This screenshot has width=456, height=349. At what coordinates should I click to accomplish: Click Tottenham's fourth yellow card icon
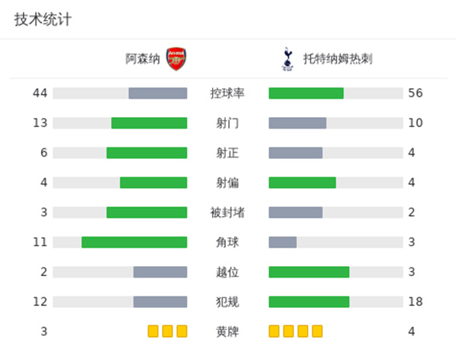tap(317, 331)
